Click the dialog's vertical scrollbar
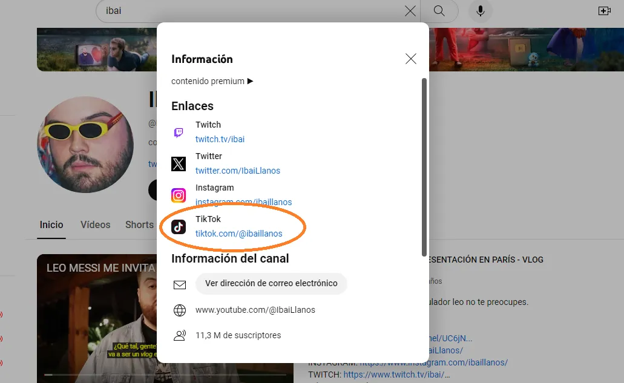 [x=424, y=167]
